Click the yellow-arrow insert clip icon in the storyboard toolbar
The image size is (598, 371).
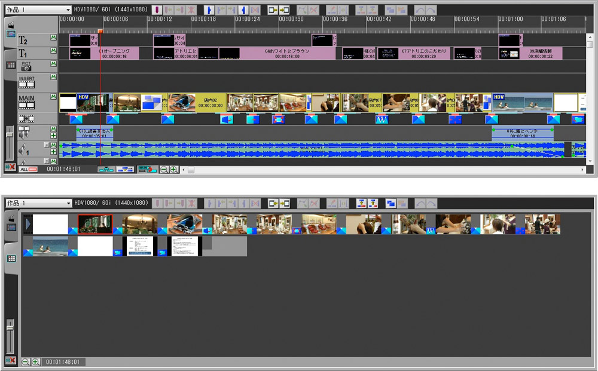point(273,203)
